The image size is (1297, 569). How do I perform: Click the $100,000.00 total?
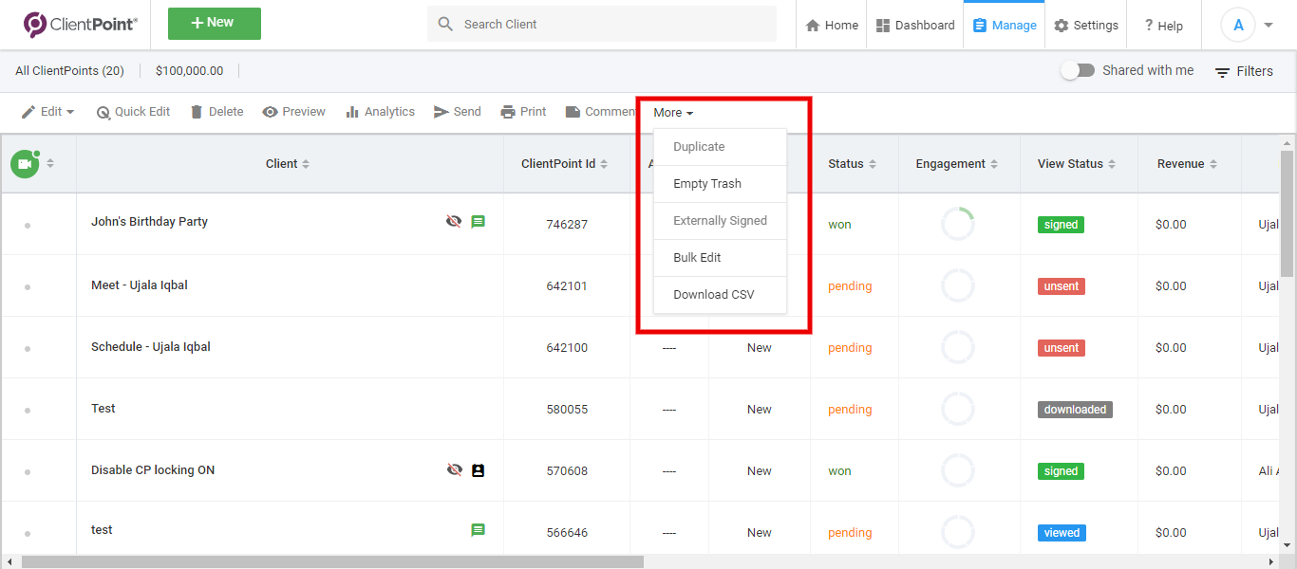tap(190, 71)
